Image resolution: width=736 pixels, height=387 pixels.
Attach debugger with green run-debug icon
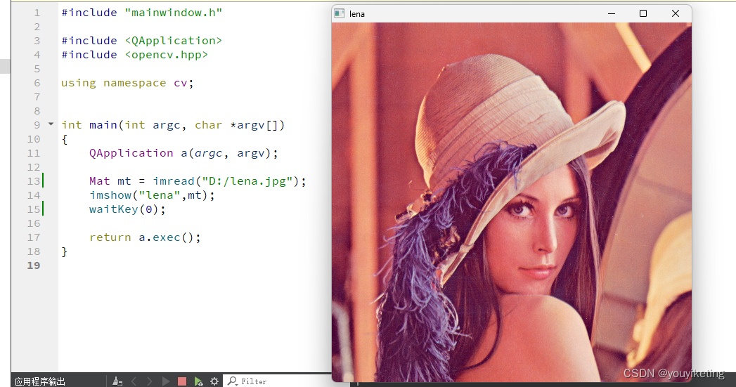(198, 381)
